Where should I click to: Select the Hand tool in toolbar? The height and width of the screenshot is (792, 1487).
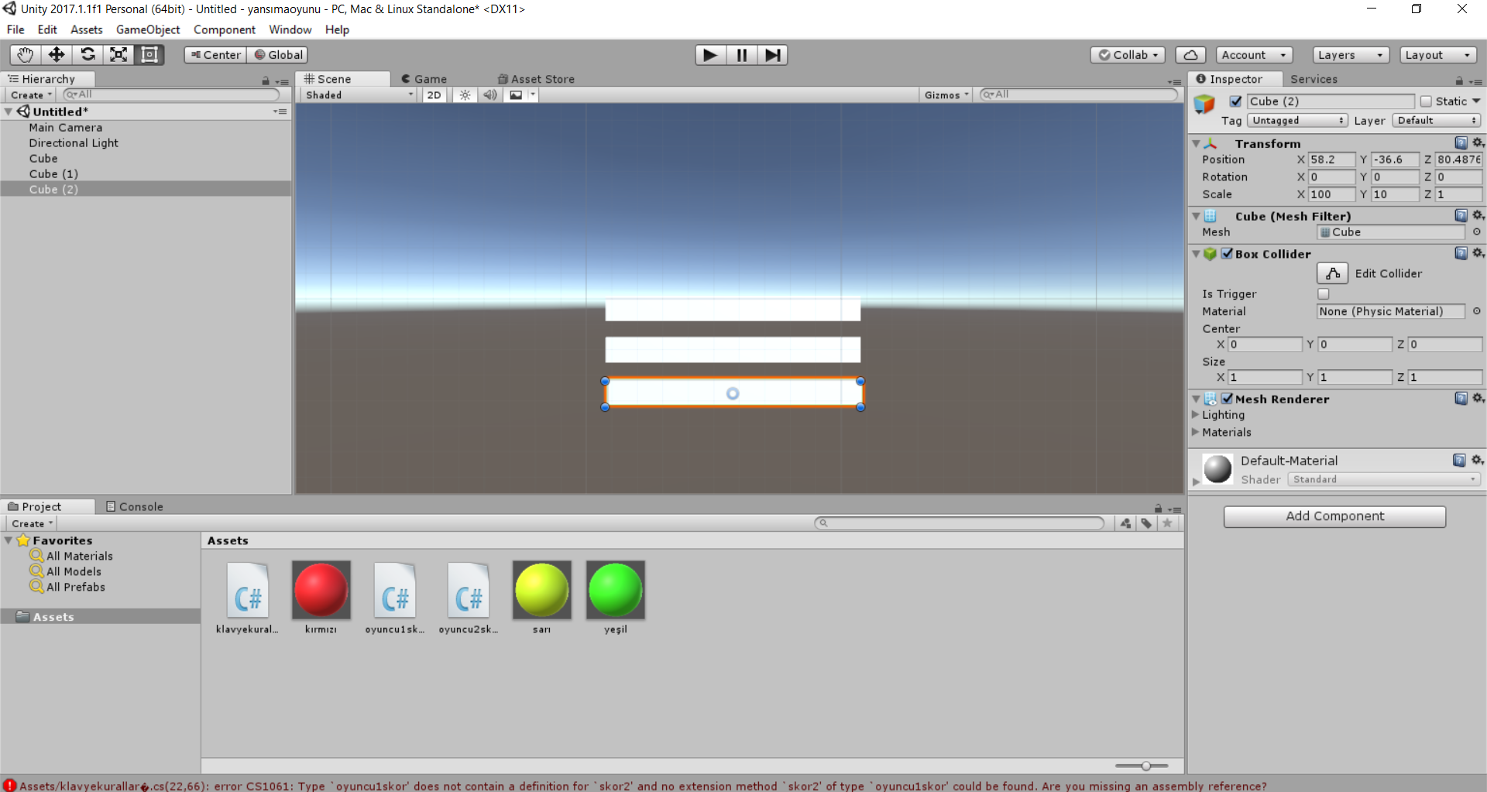[25, 55]
